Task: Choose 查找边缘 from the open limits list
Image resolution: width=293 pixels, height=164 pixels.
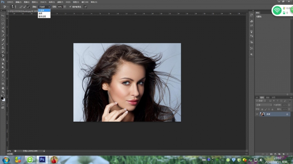Action: (42, 16)
